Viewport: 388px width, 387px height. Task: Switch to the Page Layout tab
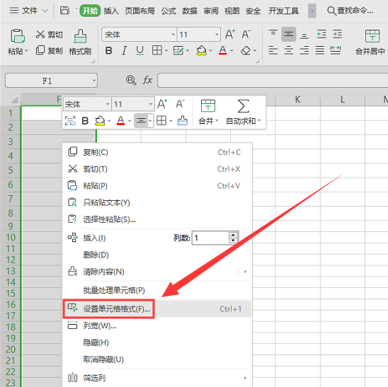[x=139, y=11]
